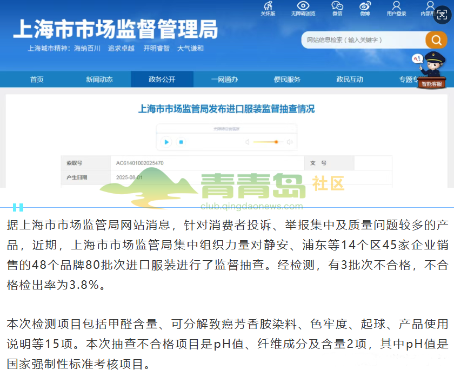This screenshot has height=376, width=454.
Task: Click the 政民互动 navigation item
Action: (x=350, y=80)
